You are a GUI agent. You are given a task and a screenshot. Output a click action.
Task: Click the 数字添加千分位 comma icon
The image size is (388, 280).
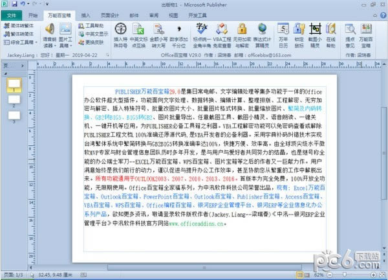(179, 29)
